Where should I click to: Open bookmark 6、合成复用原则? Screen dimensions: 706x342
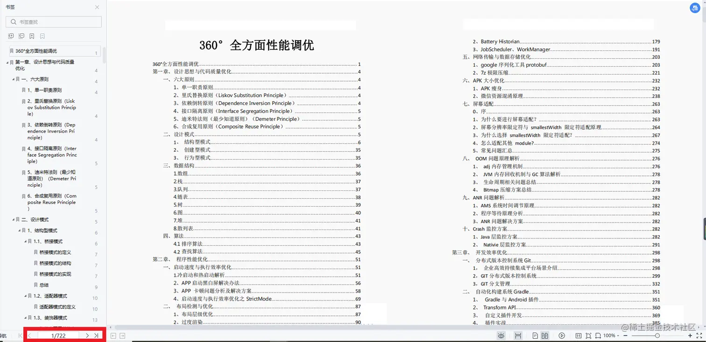click(52, 202)
